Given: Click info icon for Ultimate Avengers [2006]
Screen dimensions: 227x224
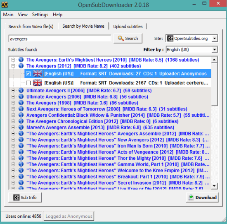Looking at the screenshot, I should click(21, 96).
